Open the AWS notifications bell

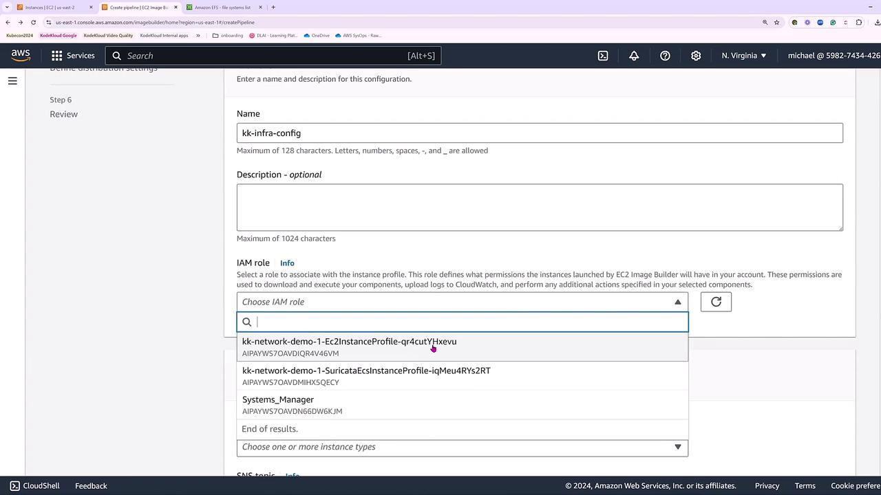point(634,56)
